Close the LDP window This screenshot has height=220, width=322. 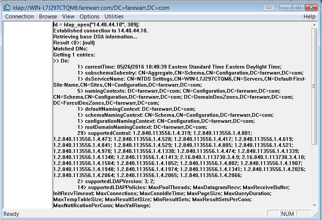point(311,8)
